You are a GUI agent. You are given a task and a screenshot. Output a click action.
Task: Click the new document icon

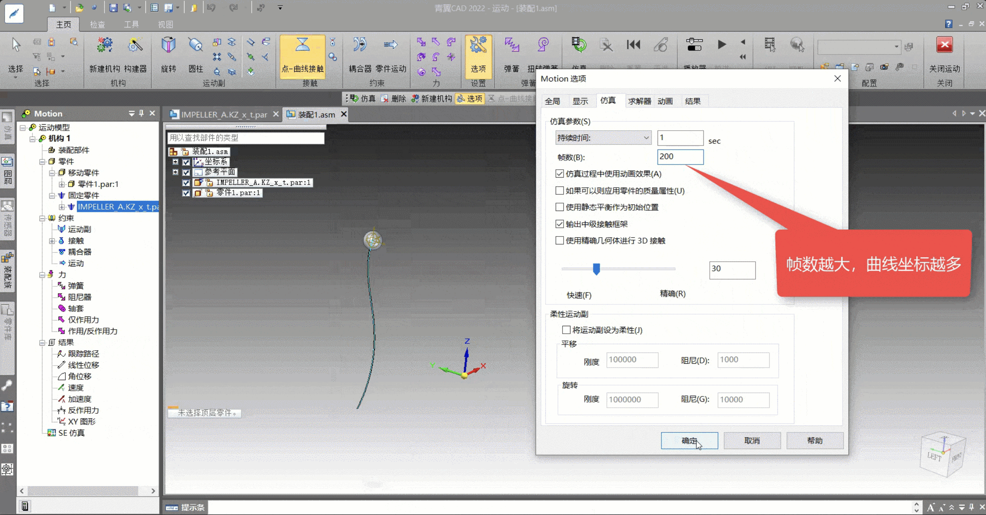point(53,8)
